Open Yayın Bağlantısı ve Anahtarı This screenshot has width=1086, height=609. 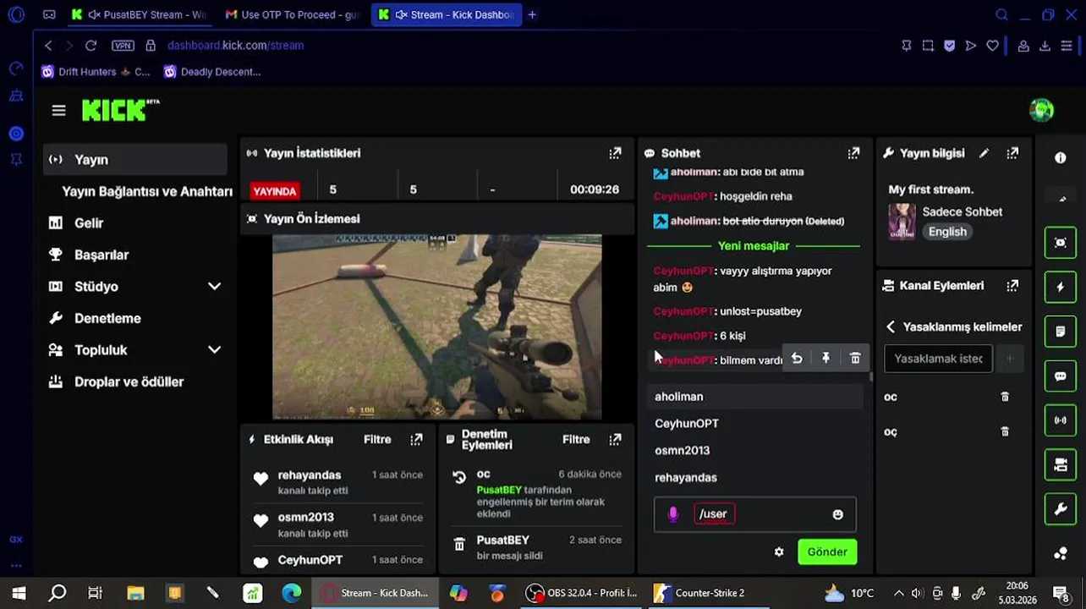(147, 192)
